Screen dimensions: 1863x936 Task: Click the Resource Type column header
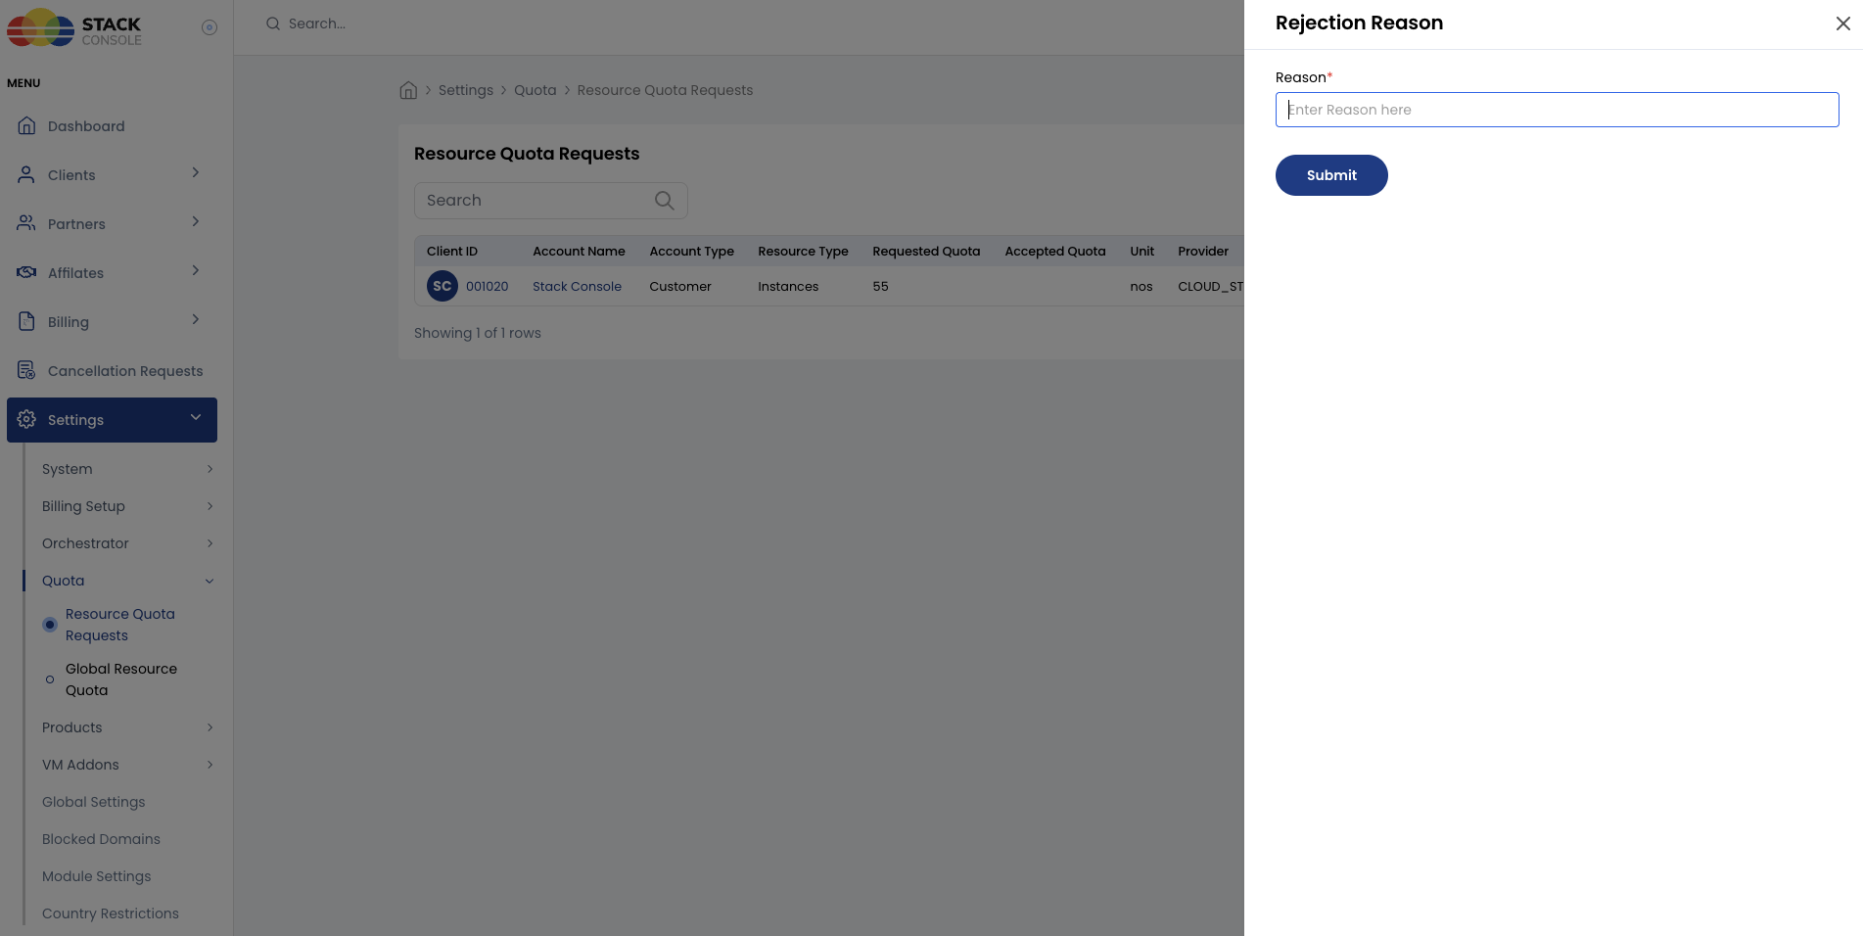click(803, 251)
